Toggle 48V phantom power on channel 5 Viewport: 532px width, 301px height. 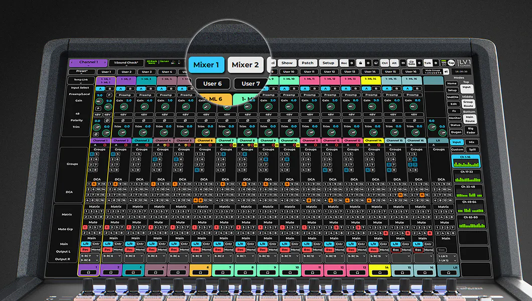pyautogui.click(x=186, y=114)
